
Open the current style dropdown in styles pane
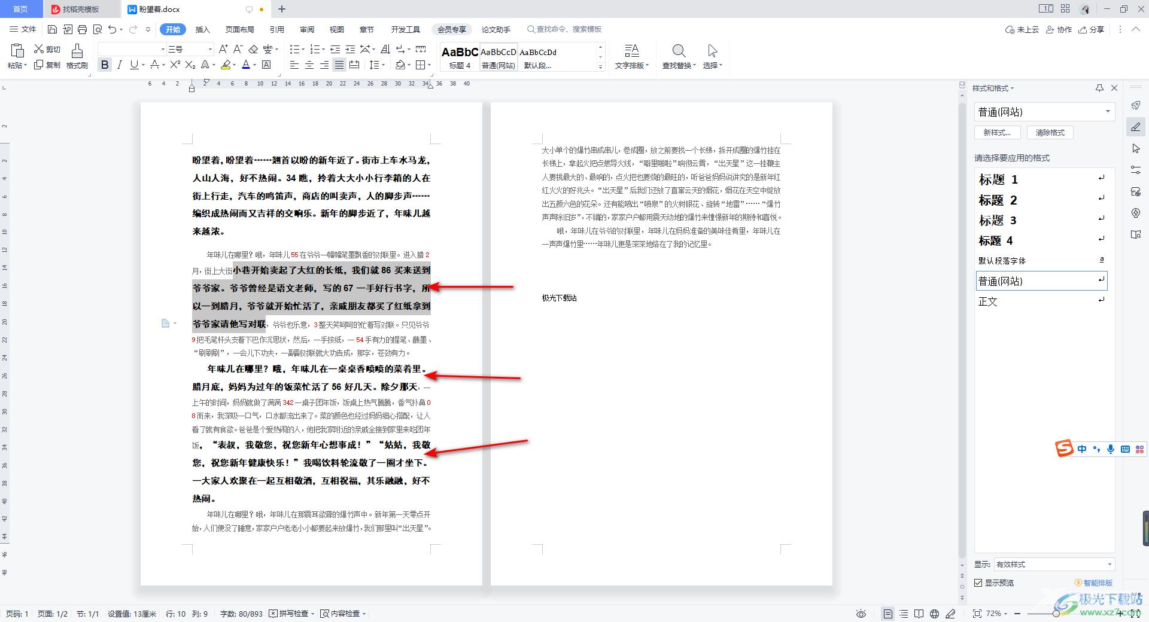click(1108, 112)
